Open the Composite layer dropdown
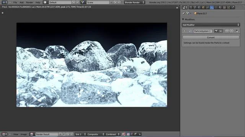Screen dimensions: 245x137 pyautogui.click(x=96, y=134)
